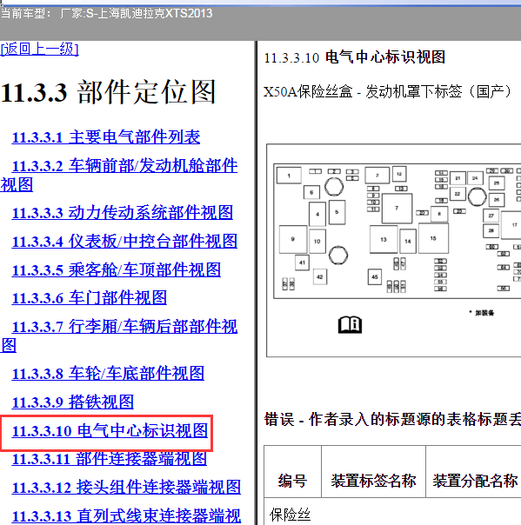
Task: Click the 11.3.3 部件定位图 heading
Action: click(x=108, y=92)
